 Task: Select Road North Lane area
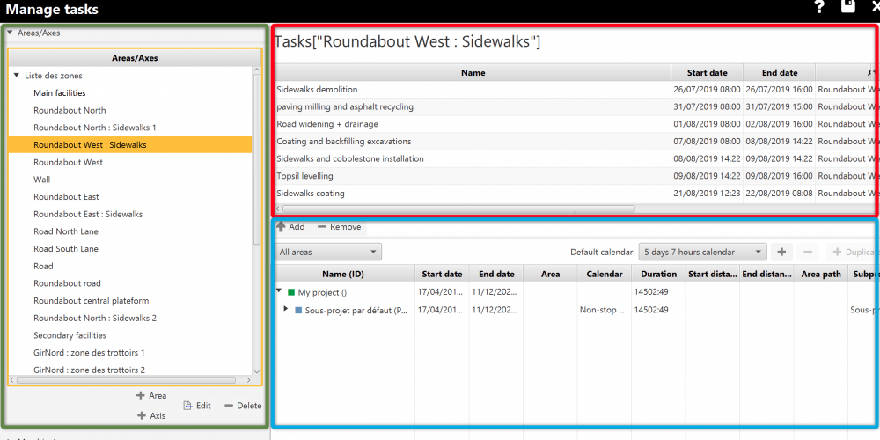coord(66,231)
